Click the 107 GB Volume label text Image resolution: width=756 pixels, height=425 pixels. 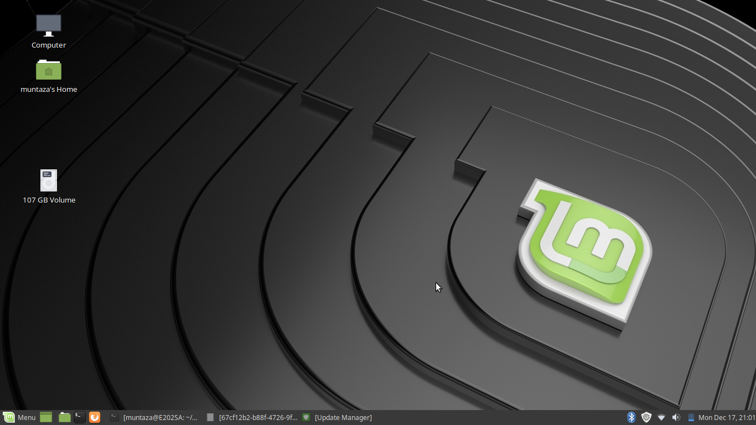(x=49, y=200)
